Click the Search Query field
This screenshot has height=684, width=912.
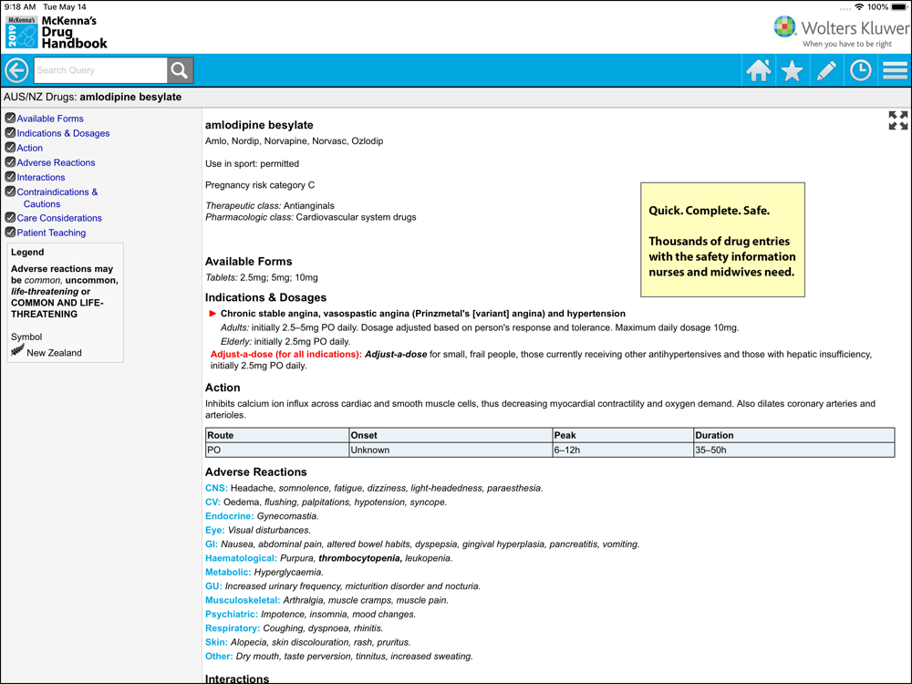coord(100,70)
